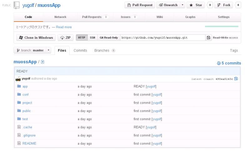Open the .gitignore file
Image resolution: width=250 pixels, height=155 pixels.
point(29,135)
